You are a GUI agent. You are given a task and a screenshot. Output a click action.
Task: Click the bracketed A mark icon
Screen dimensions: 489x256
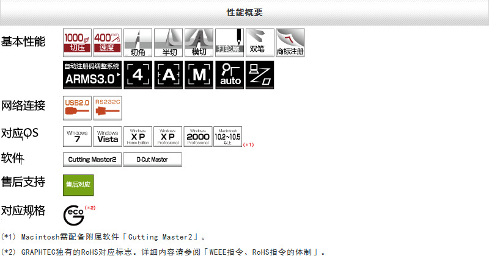tap(169, 75)
